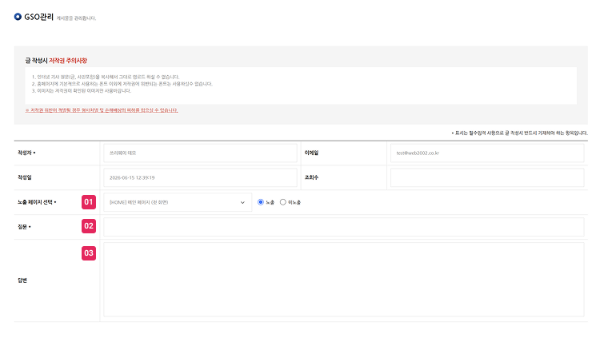Click the 답변 label
This screenshot has width=600, height=342.
(22, 280)
